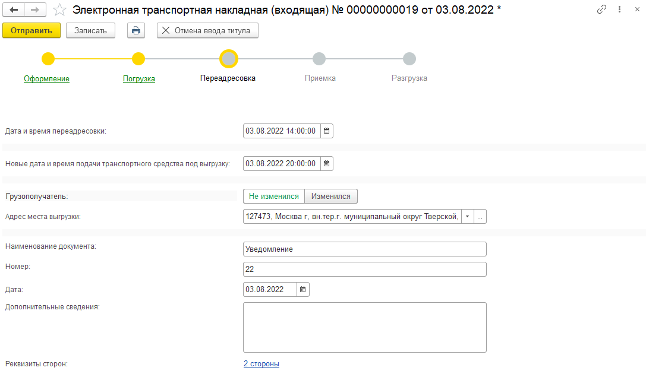
Task: Select the Разгрузка stage label
Action: point(409,78)
